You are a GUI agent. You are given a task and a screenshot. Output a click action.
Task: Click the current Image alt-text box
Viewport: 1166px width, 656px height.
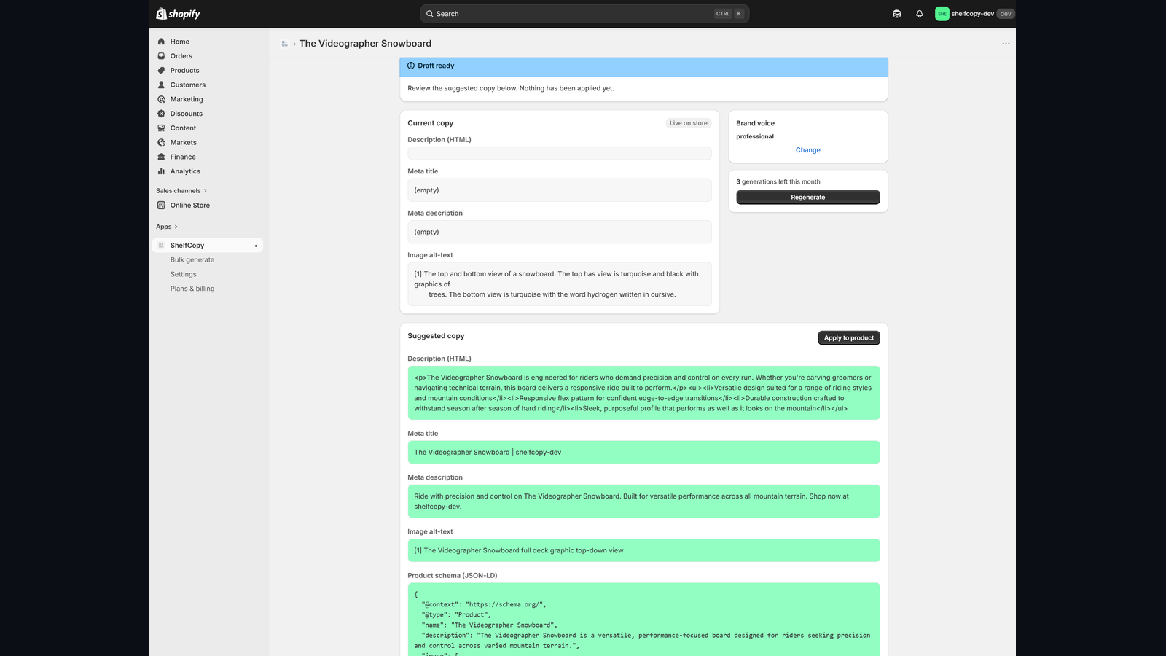(560, 284)
